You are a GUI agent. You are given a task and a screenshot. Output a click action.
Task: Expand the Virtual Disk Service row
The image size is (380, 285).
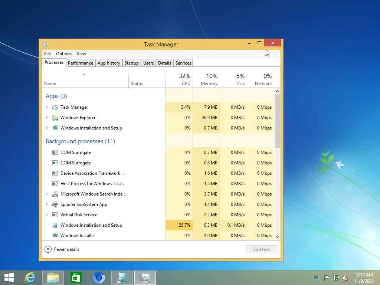click(x=47, y=215)
